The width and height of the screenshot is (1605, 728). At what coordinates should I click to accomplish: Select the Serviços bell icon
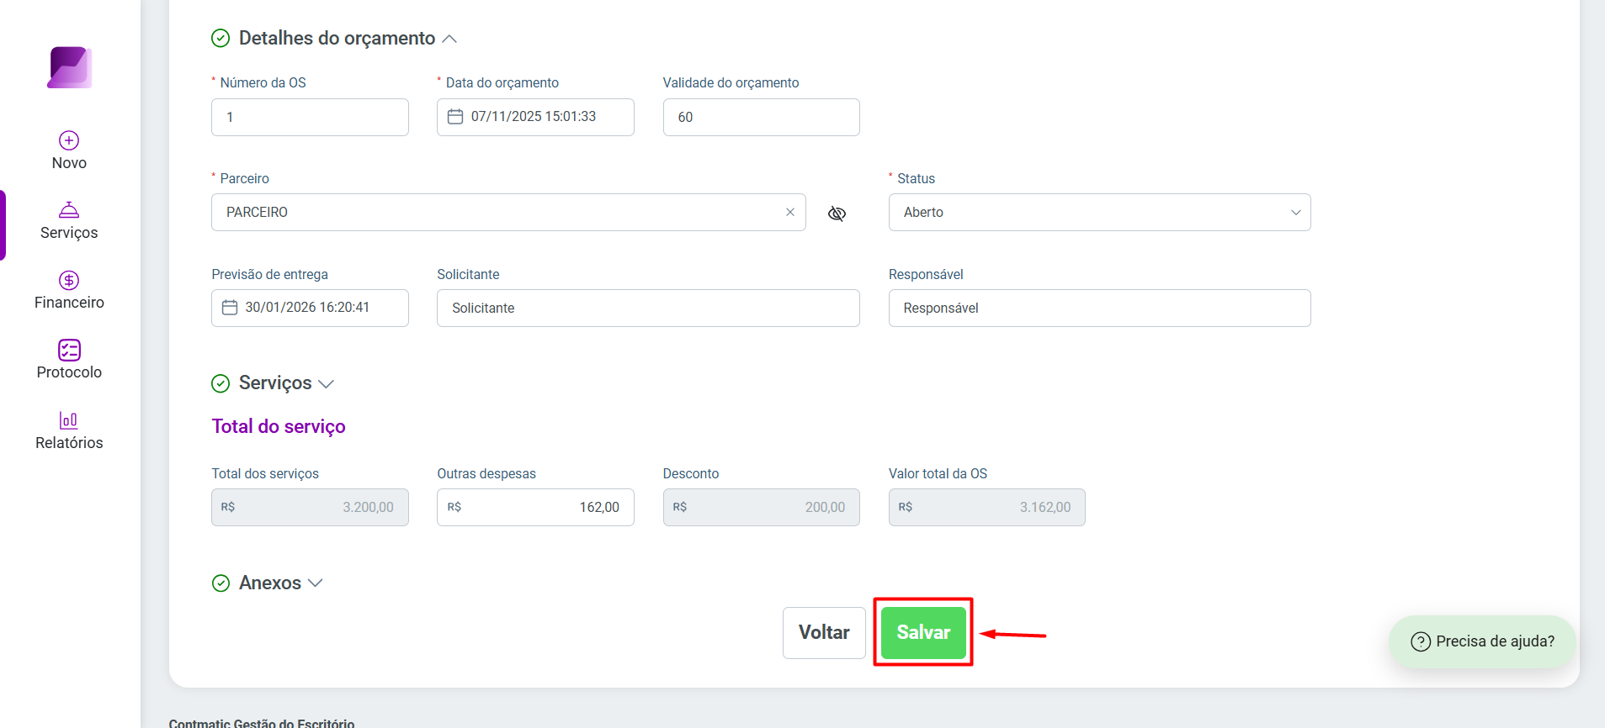pos(69,209)
